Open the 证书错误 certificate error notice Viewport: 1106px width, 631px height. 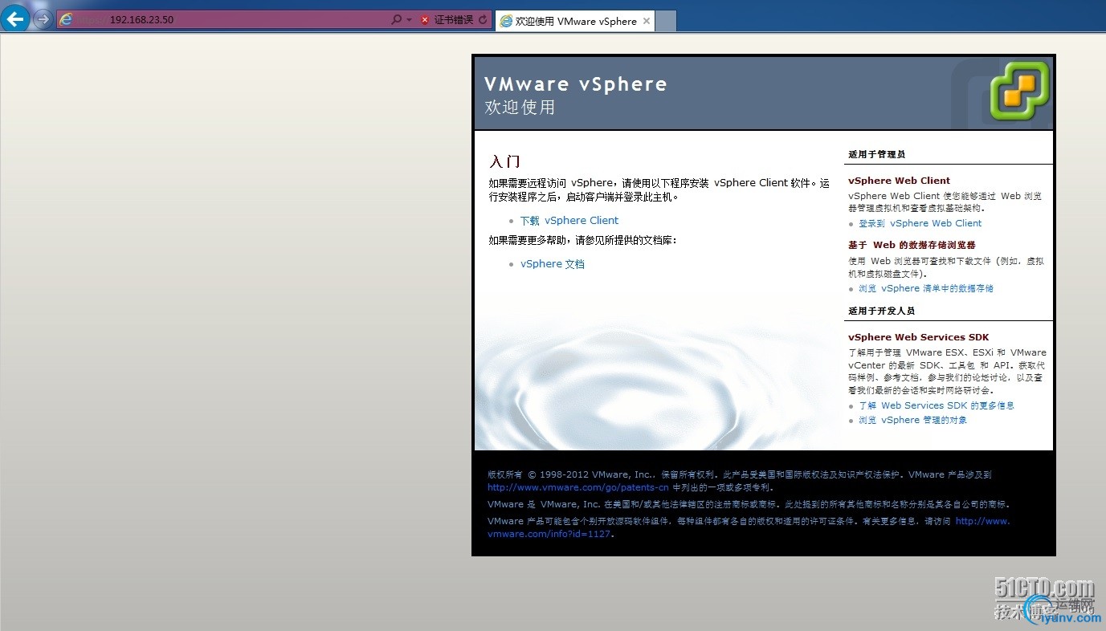(454, 20)
